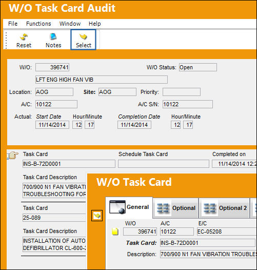This screenshot has width=257, height=270.
Task: Click the Start Date hour field
Action: coord(77,125)
